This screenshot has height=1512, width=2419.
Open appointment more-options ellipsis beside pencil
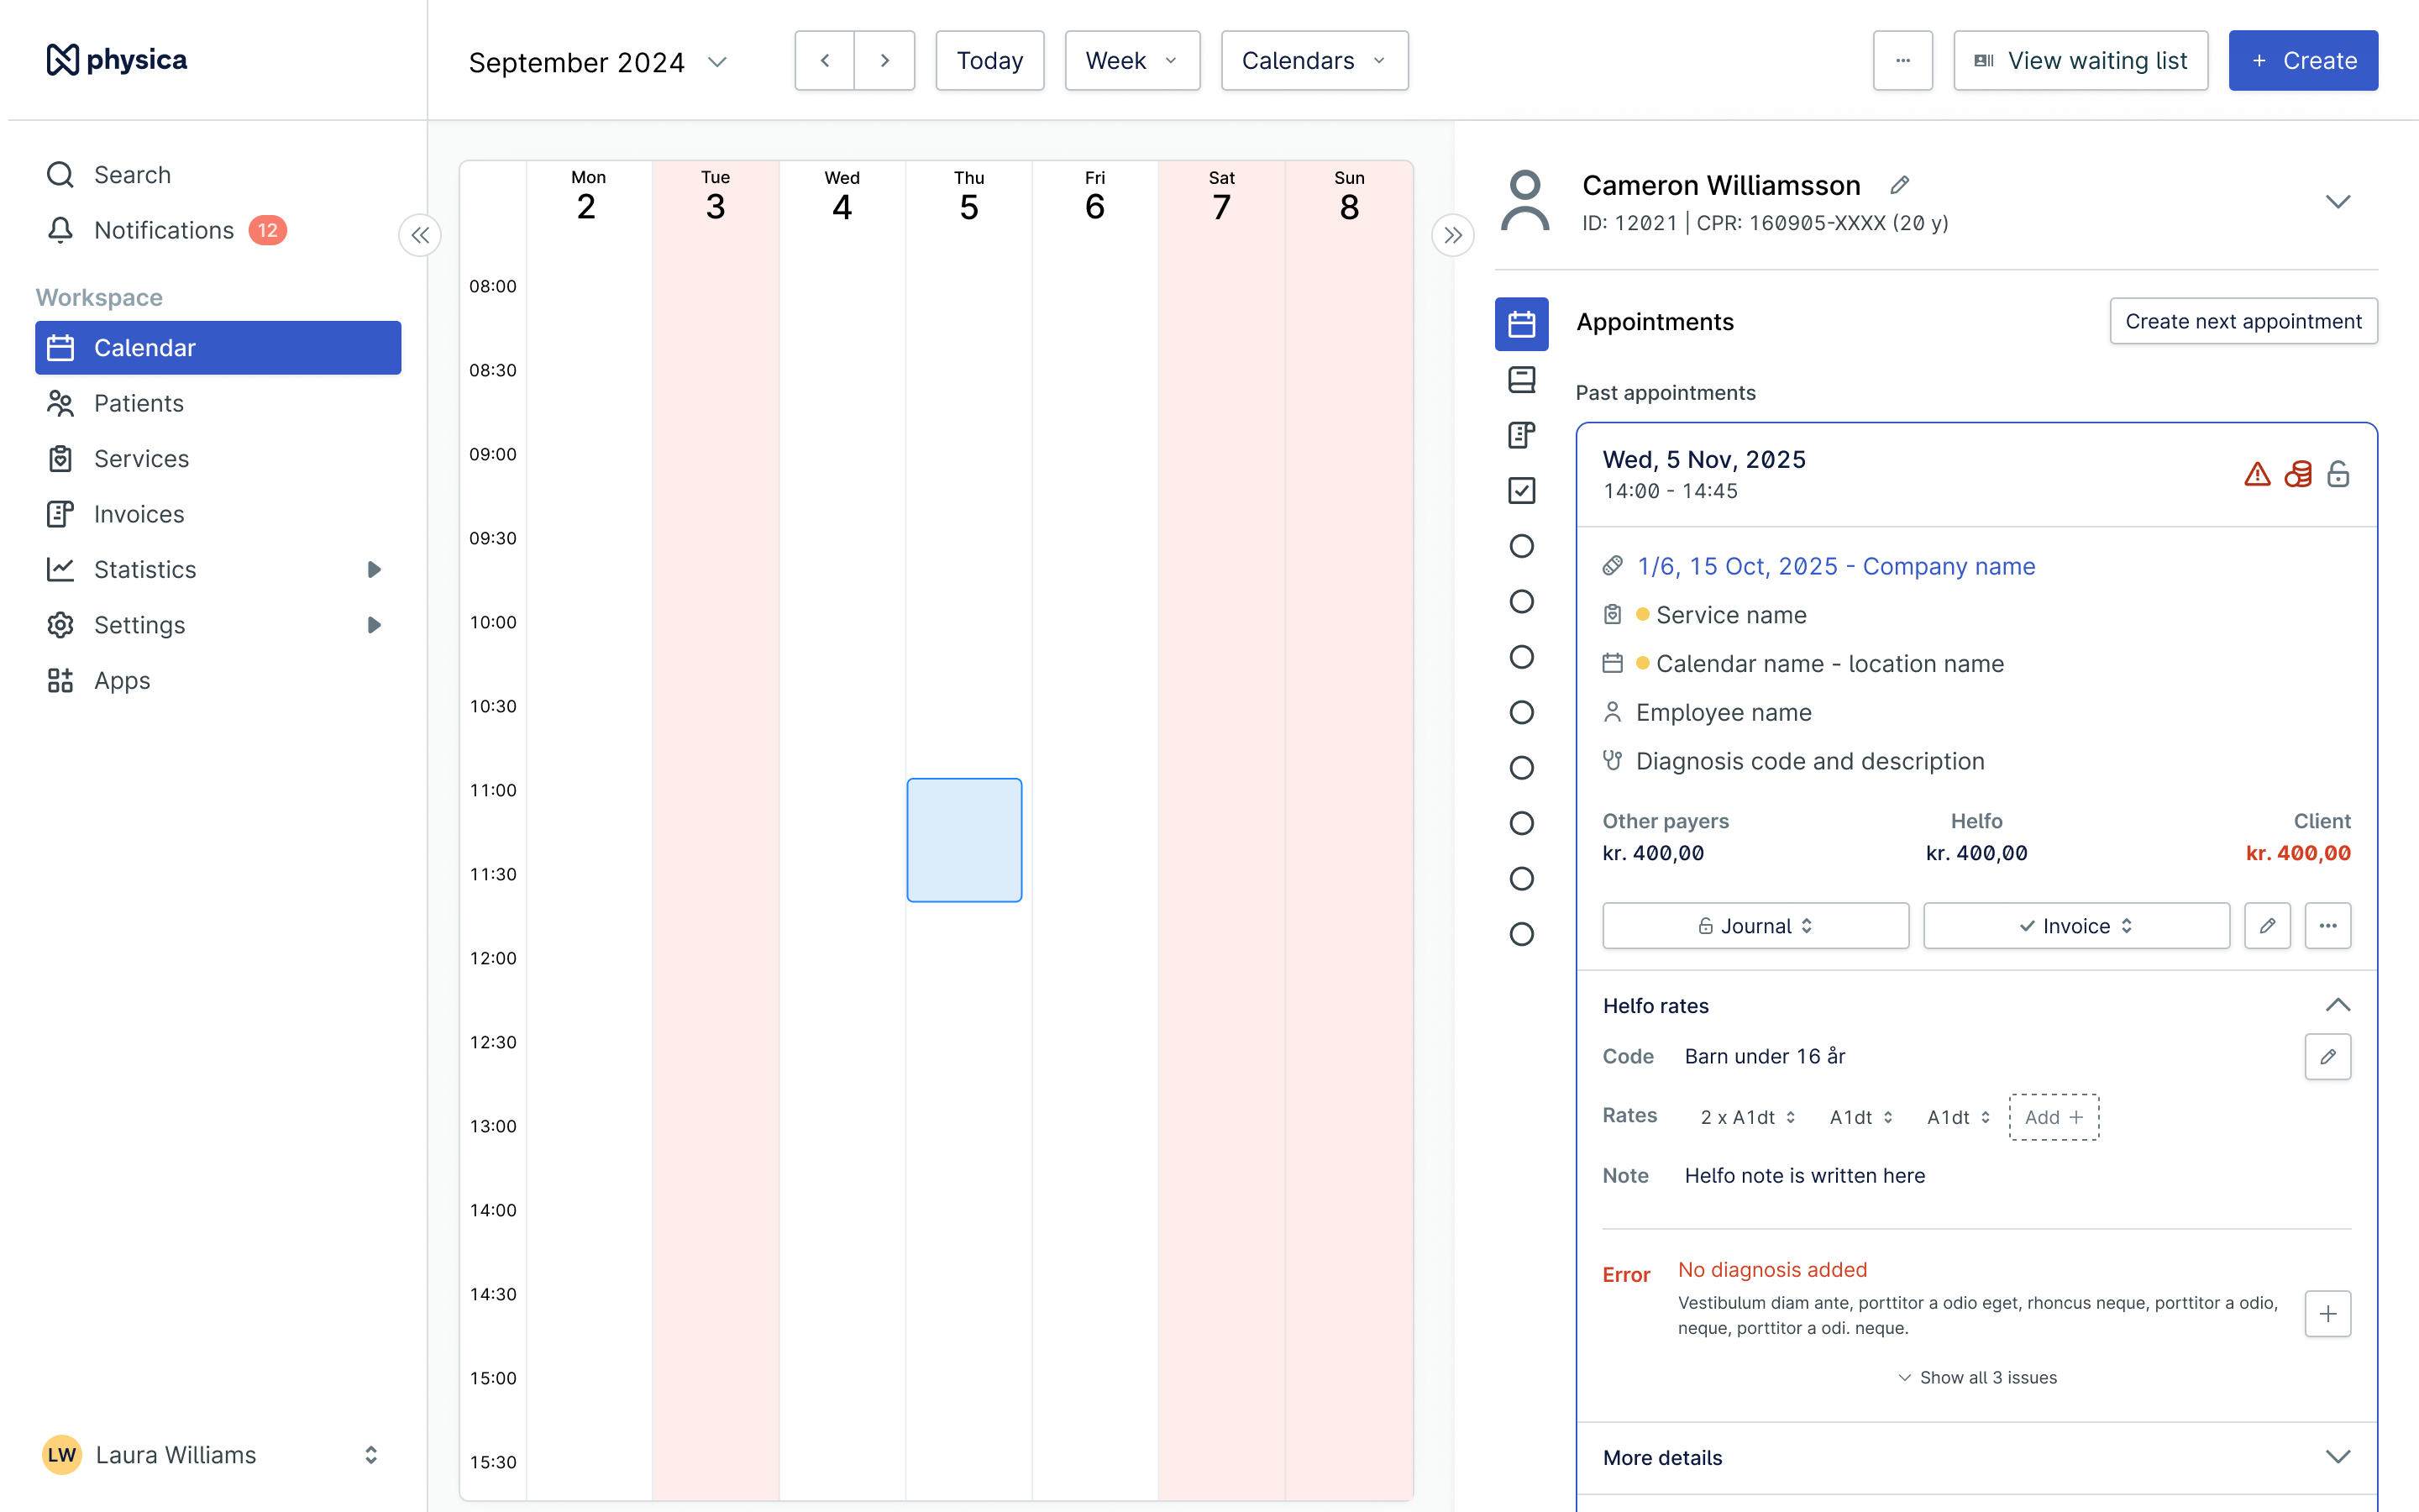pos(2328,926)
